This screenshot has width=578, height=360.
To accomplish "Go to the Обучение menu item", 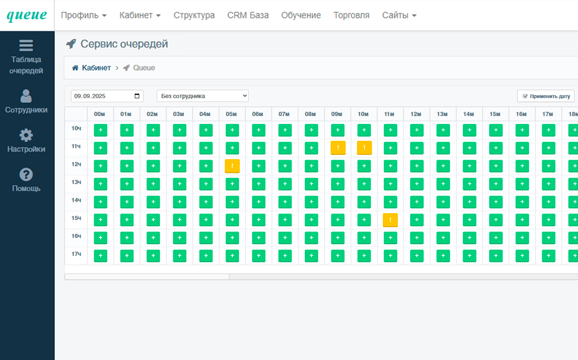I will click(301, 15).
